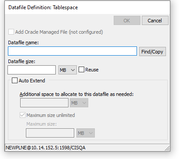Click the additional space allocation input field

(44, 103)
